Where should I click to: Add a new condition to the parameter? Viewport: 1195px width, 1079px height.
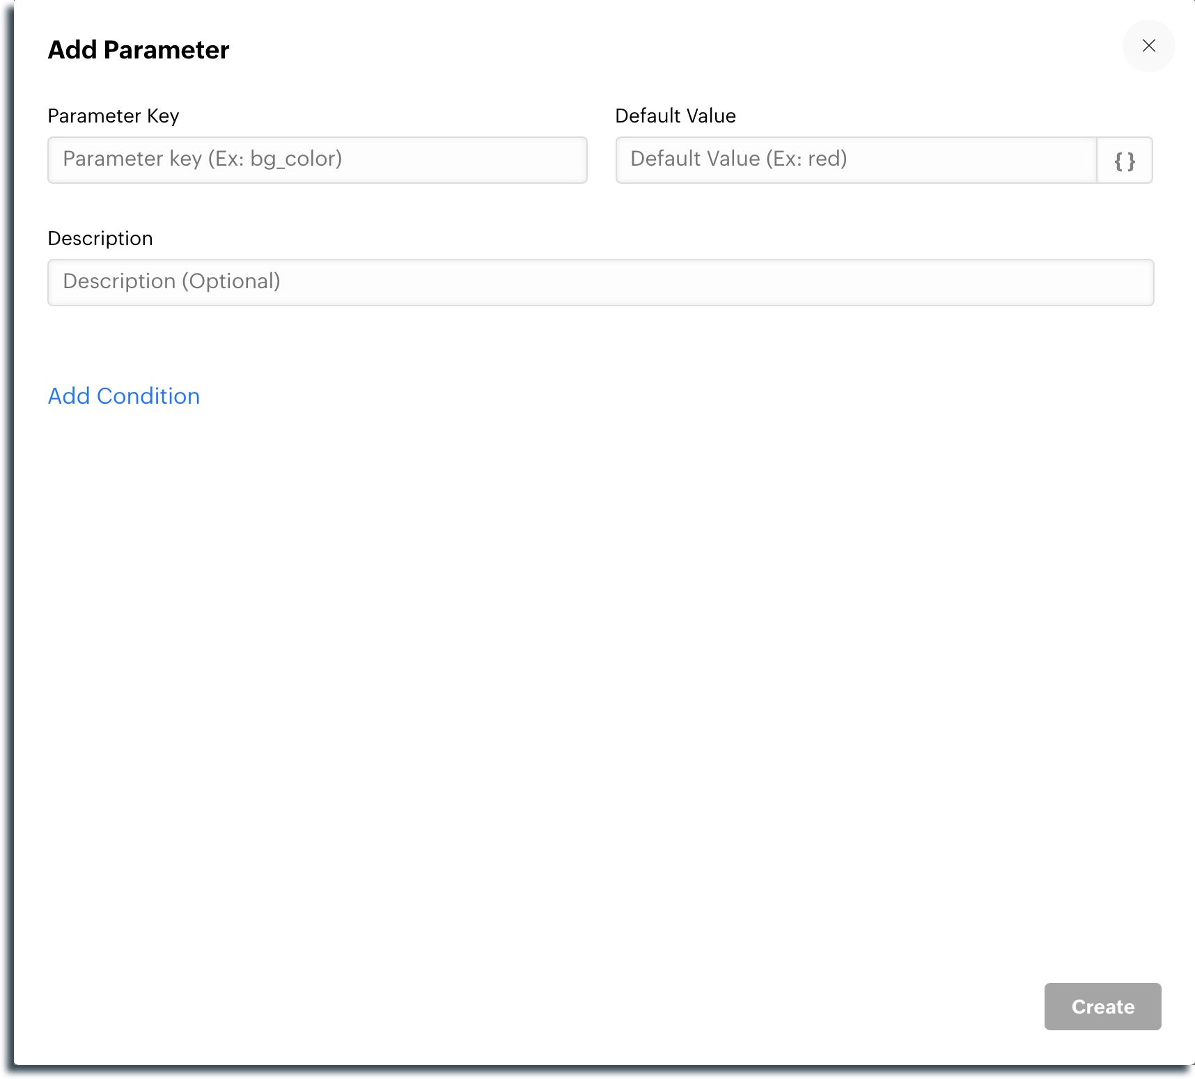[x=124, y=396]
